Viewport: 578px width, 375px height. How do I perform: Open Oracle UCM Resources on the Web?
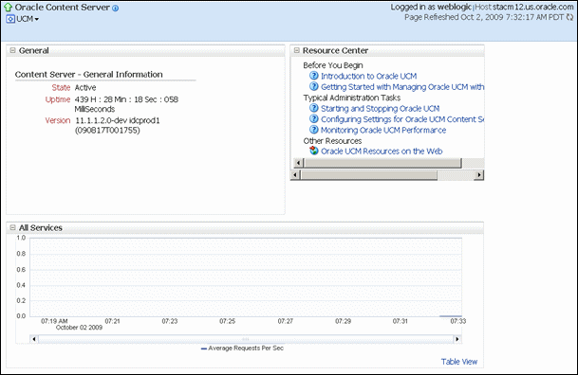tap(382, 152)
